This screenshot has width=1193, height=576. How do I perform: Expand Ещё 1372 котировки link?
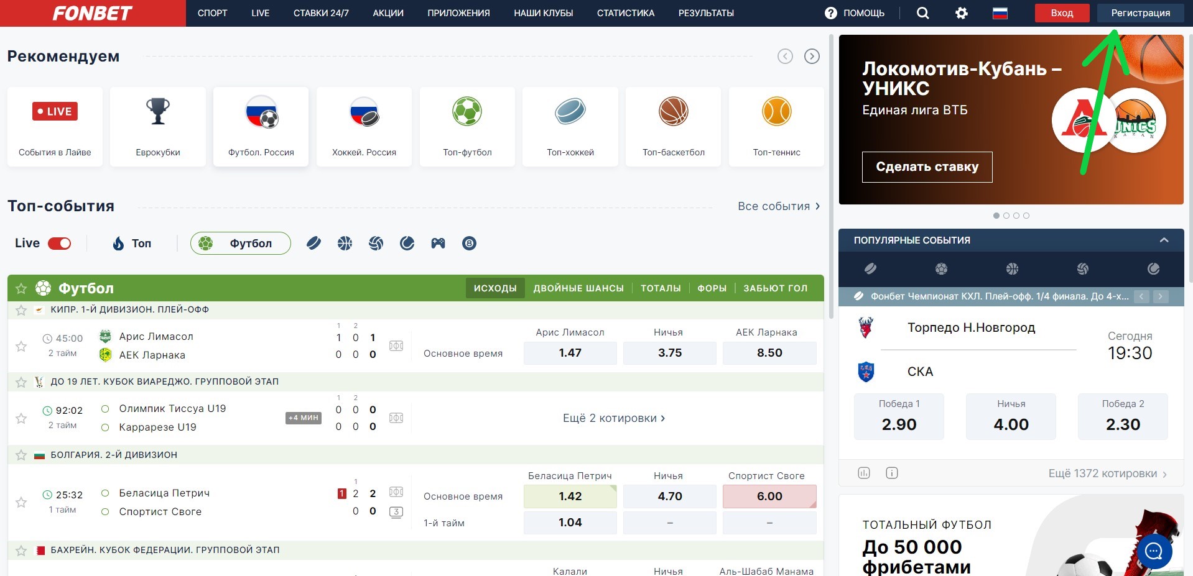(1108, 473)
